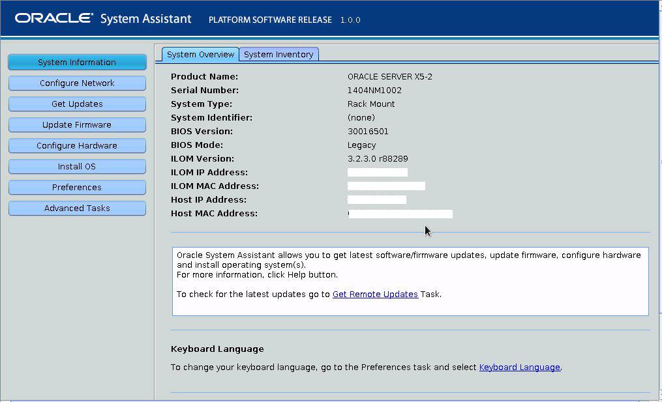662x402 pixels.
Task: Open Advanced Tasks from the sidebar
Action: (x=77, y=208)
